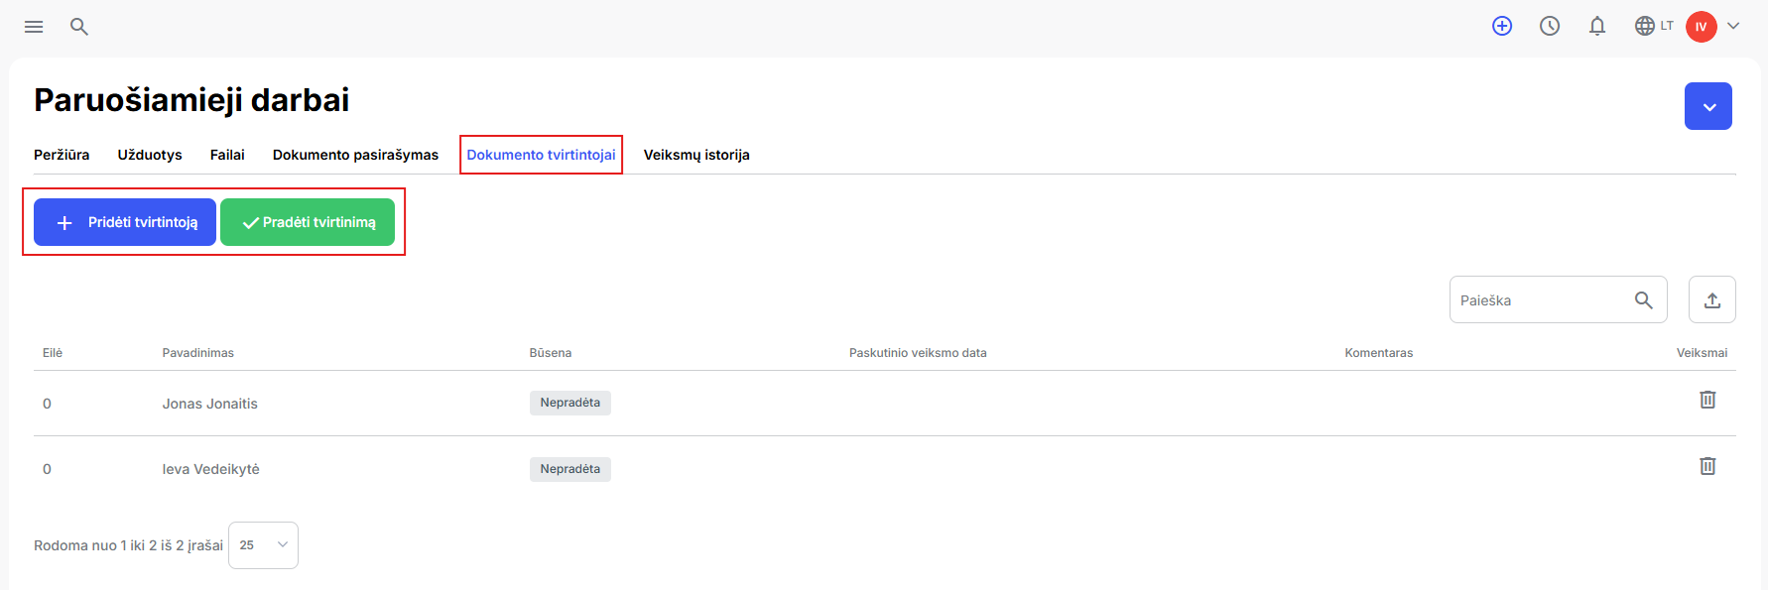Click Pridėti tvirtintoją button
Image resolution: width=1768 pixels, height=590 pixels.
125,222
